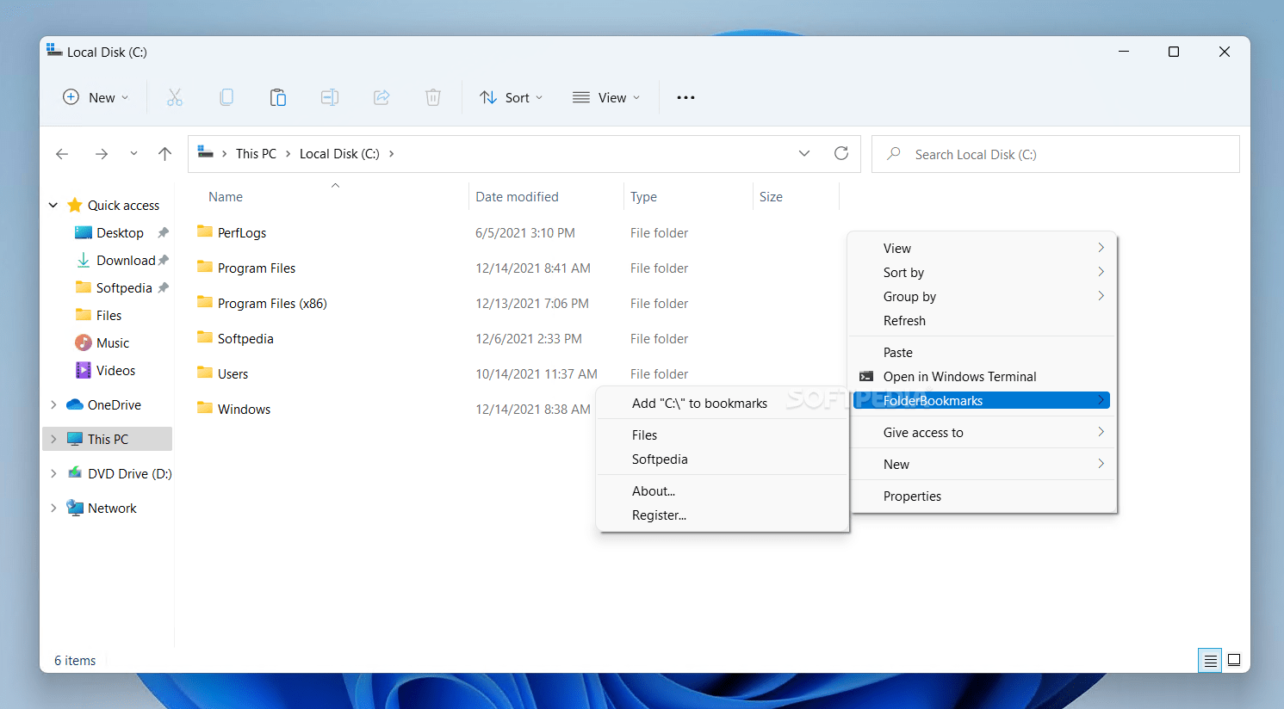Switch to large thumbnails view in status bar
Image resolution: width=1284 pixels, height=709 pixels.
point(1233,660)
